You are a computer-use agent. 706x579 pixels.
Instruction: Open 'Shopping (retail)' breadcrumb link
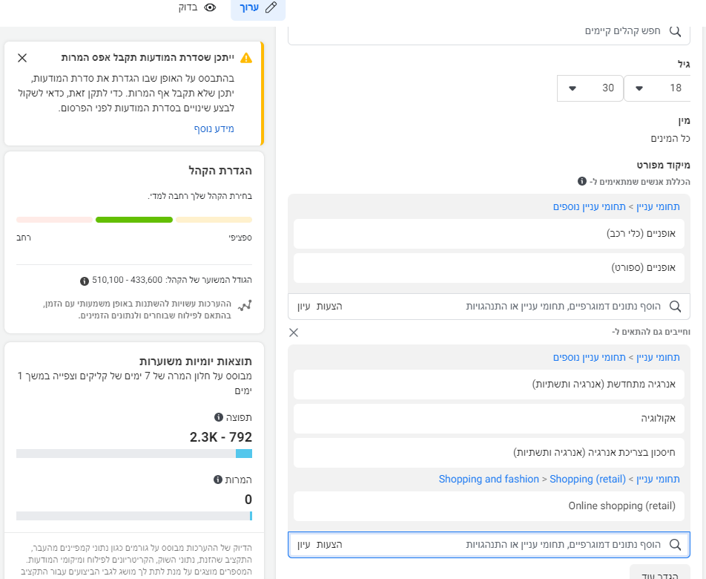(x=587, y=479)
